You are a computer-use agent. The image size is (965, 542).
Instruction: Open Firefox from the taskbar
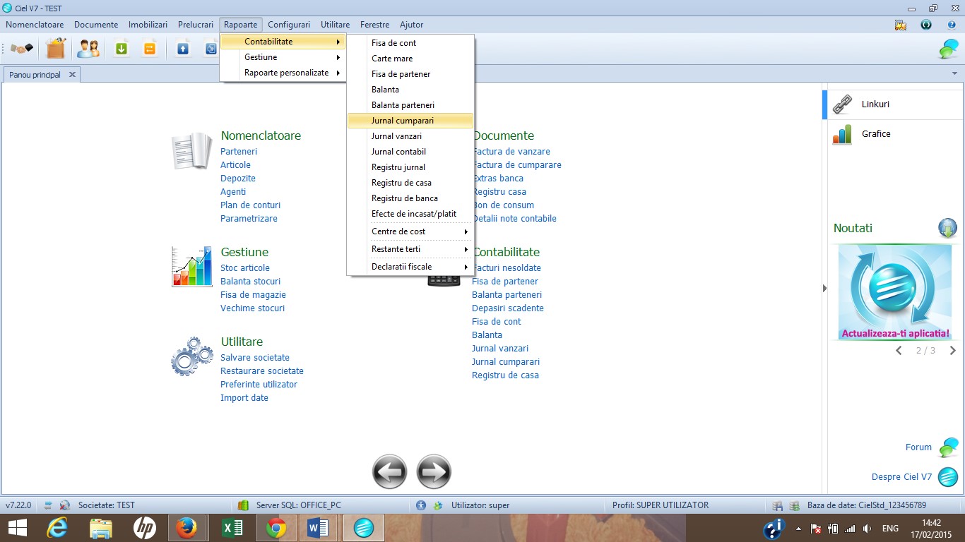pyautogui.click(x=187, y=528)
